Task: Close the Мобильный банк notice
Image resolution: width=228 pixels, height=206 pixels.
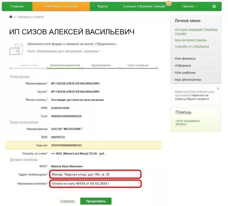Action: coord(218,89)
